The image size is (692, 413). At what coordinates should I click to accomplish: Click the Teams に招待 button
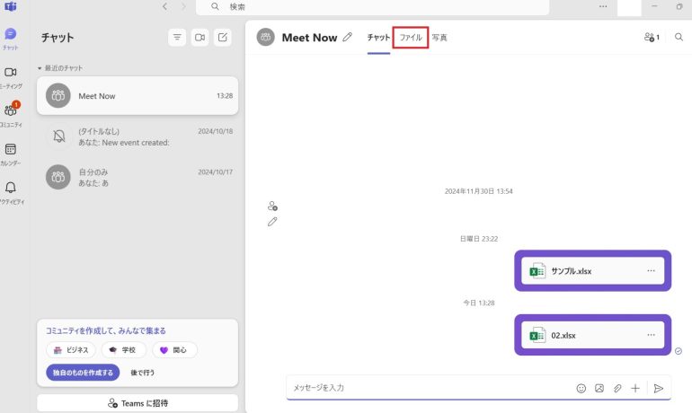(x=138, y=403)
